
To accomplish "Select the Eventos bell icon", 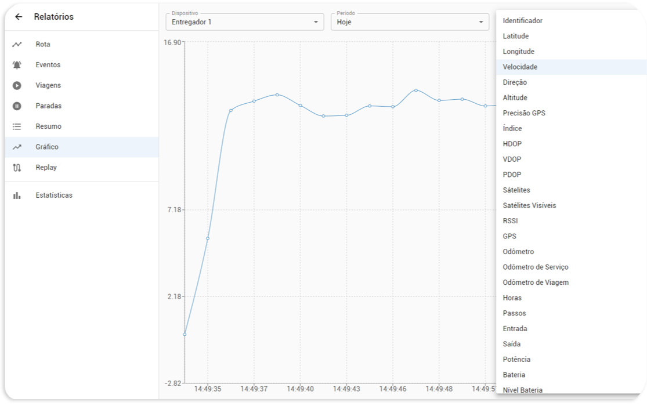I will 17,65.
